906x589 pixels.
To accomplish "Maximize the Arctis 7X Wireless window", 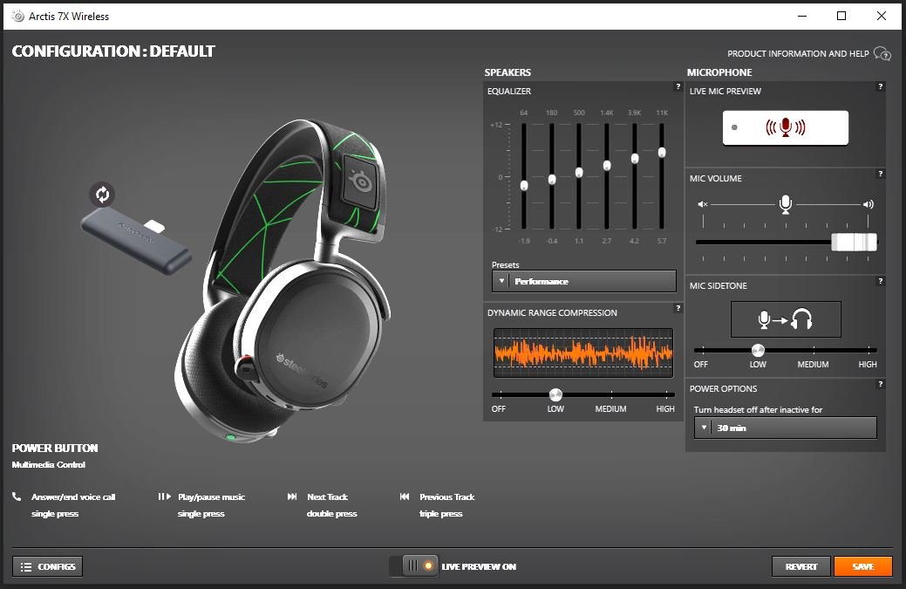I will point(841,17).
